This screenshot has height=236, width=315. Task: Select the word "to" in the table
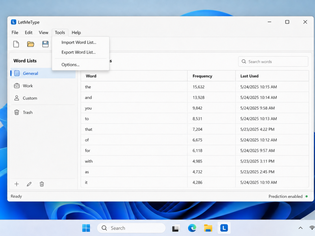87,119
